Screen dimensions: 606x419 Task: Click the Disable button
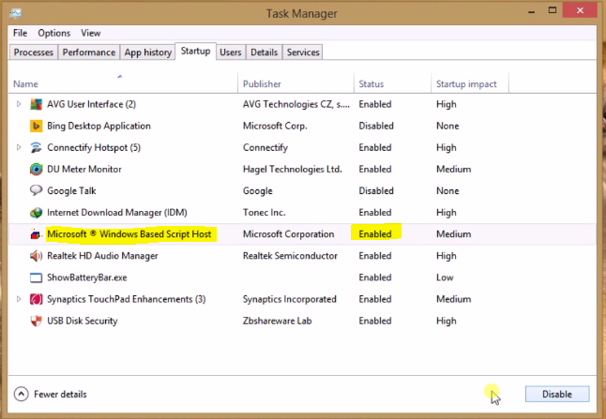coord(557,395)
